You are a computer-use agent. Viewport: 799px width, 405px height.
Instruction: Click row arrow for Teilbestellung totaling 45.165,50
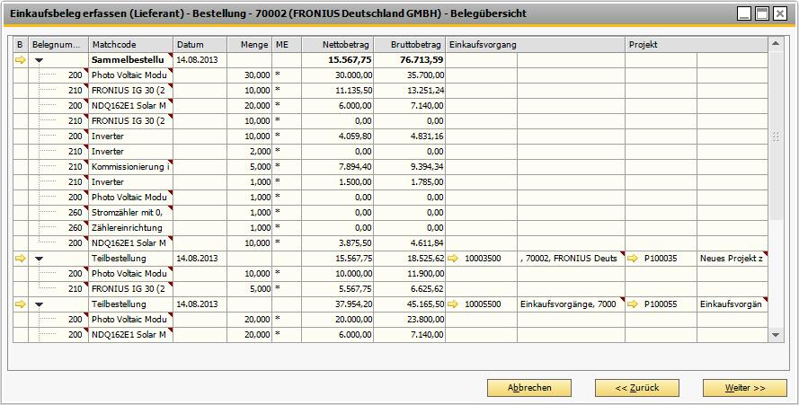(21, 304)
